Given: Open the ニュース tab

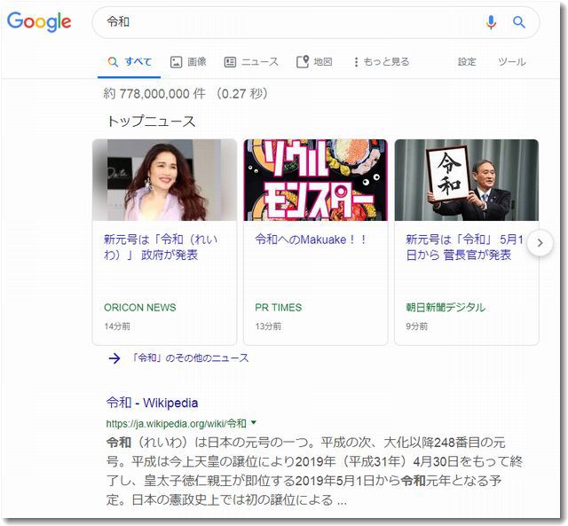Looking at the screenshot, I should 251,62.
